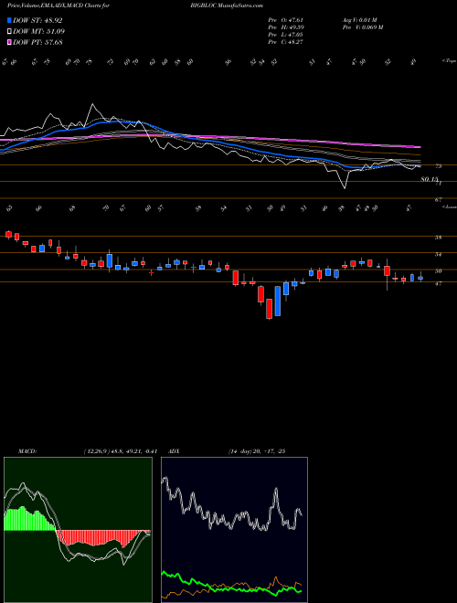
Task: Click the 47 price axis label
Action: point(438,283)
